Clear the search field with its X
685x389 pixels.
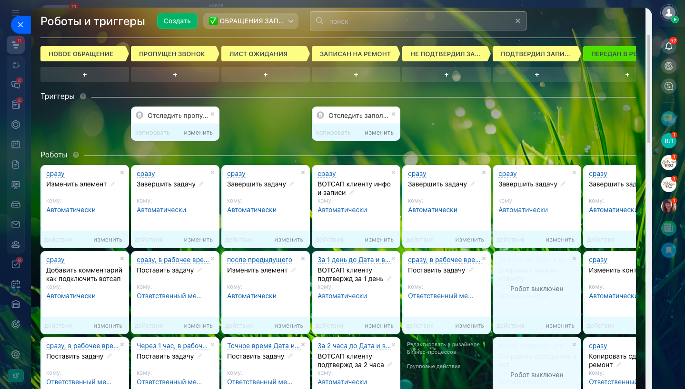pyautogui.click(x=518, y=21)
